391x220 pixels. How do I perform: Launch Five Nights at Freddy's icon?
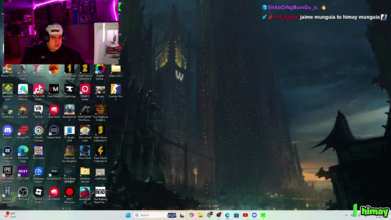click(x=100, y=113)
